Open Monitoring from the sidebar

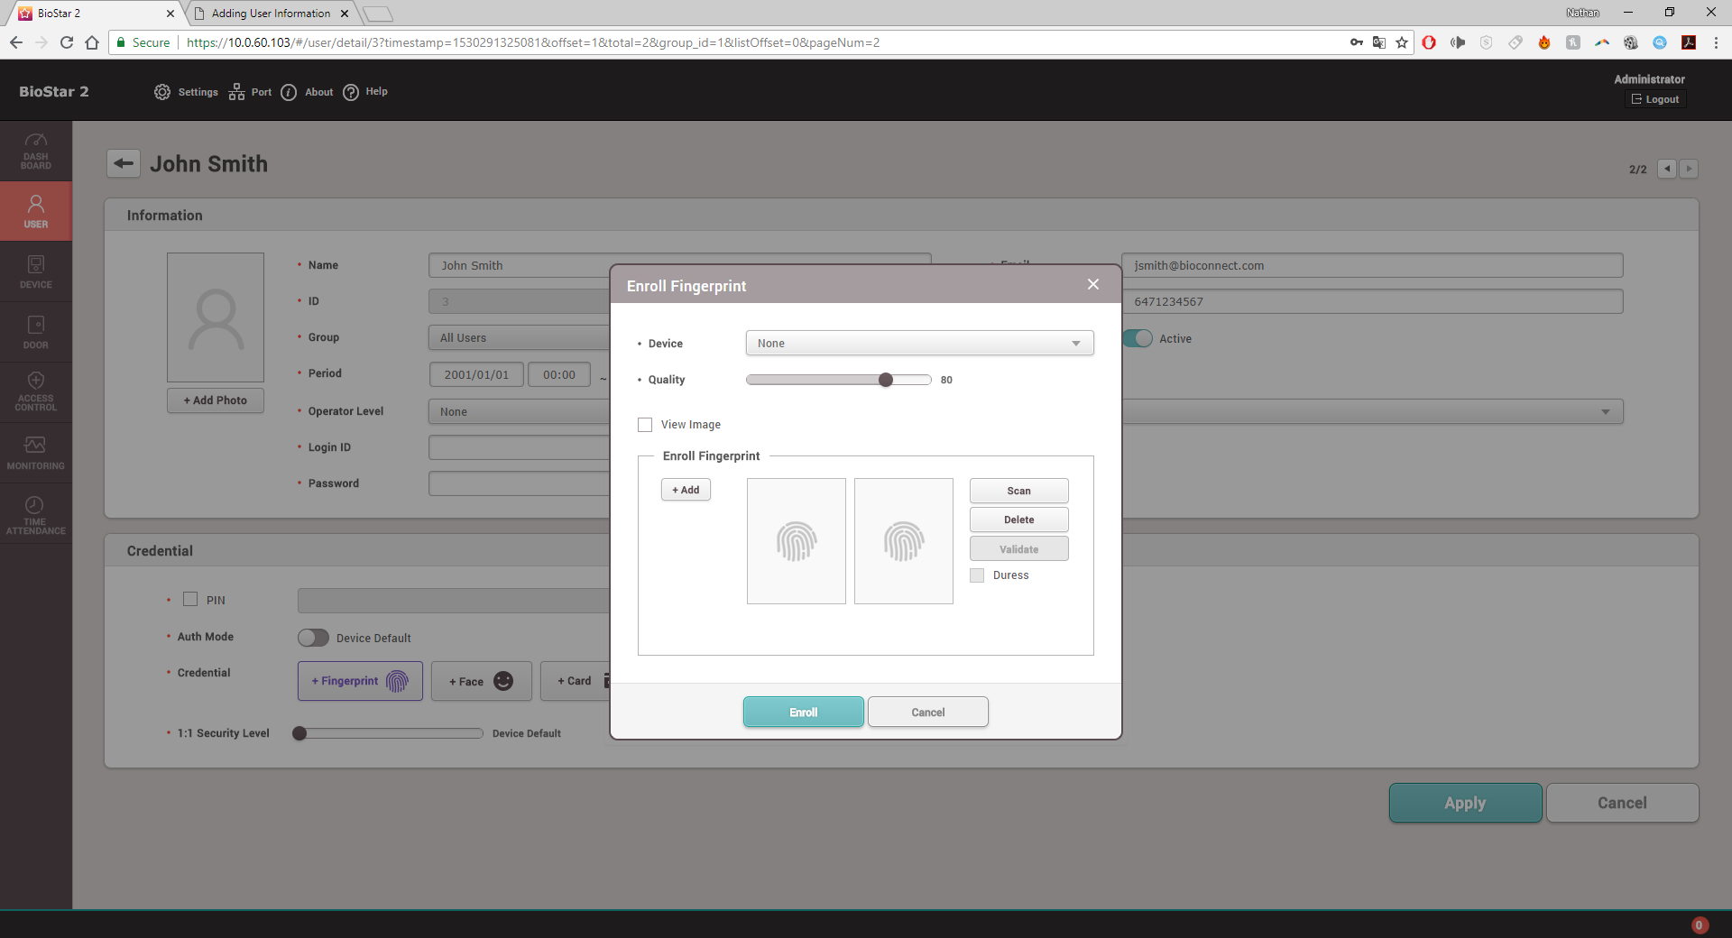tap(36, 453)
